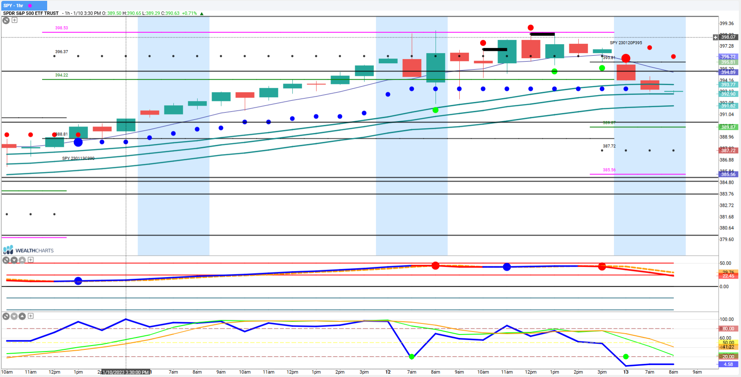Click the 399.36 top price axis label
The height and width of the screenshot is (377, 741).
(x=727, y=23)
